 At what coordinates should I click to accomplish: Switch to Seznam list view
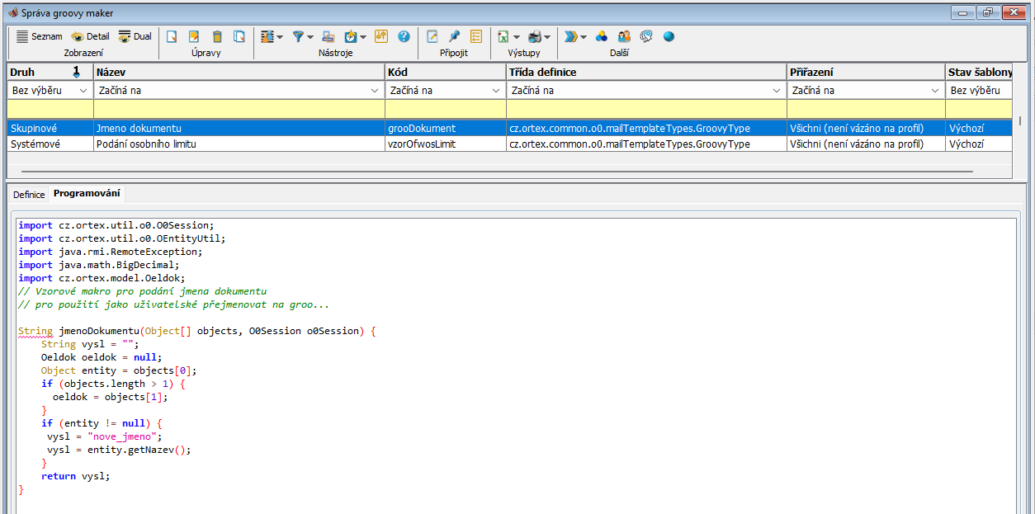39,36
